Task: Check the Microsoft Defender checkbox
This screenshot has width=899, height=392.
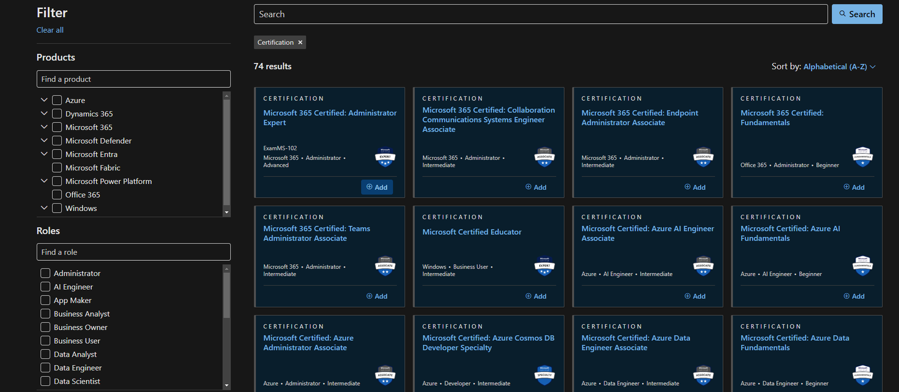Action: pyautogui.click(x=57, y=141)
